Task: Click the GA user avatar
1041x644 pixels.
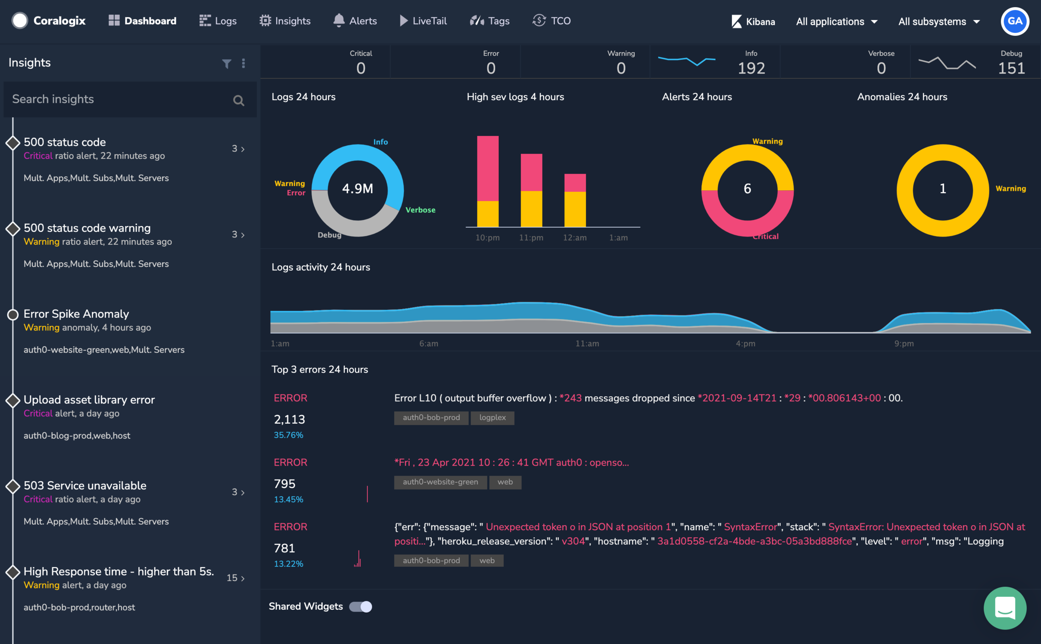Action: [1014, 21]
